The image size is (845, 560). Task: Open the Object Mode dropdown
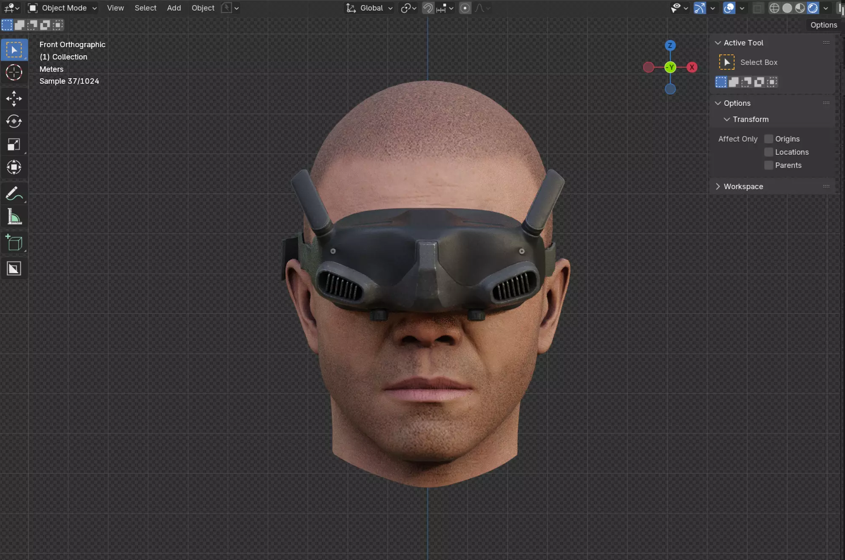coord(62,8)
